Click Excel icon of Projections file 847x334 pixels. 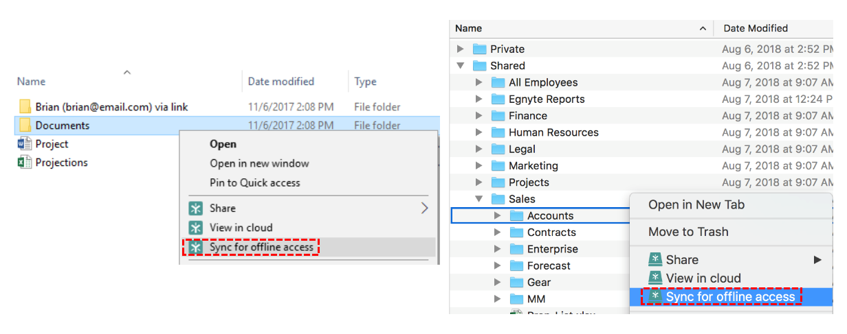(25, 163)
